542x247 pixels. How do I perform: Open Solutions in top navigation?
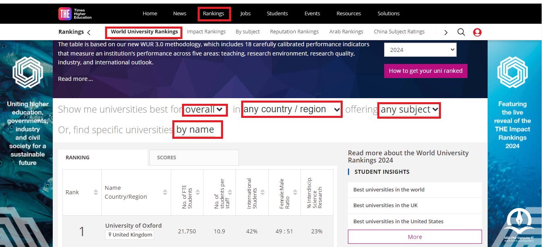389,14
